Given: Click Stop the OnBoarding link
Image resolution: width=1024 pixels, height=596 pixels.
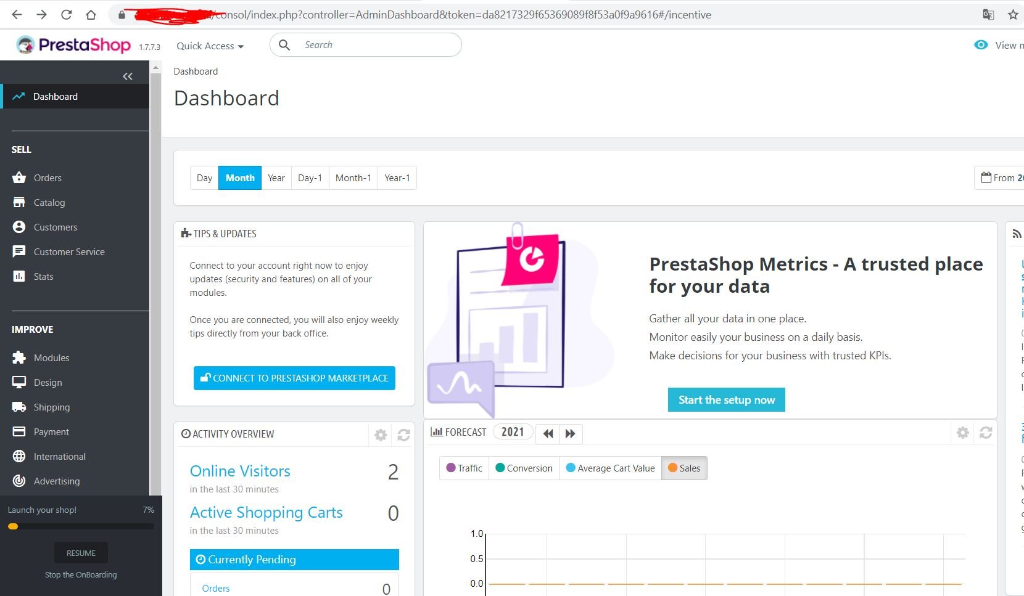Looking at the screenshot, I should point(81,574).
